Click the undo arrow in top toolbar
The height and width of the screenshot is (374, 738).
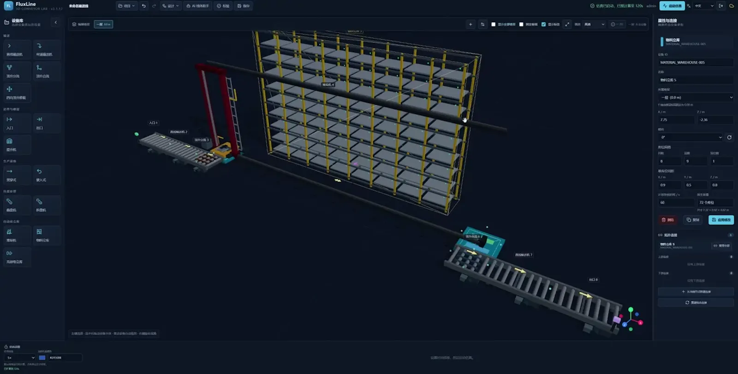click(x=144, y=6)
